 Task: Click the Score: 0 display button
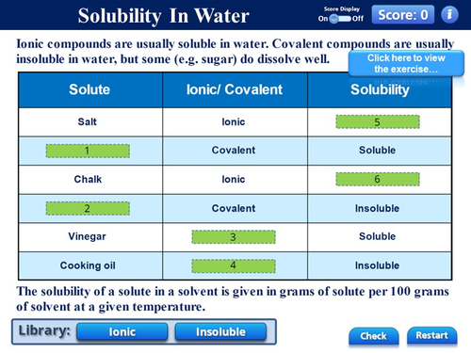coord(403,14)
